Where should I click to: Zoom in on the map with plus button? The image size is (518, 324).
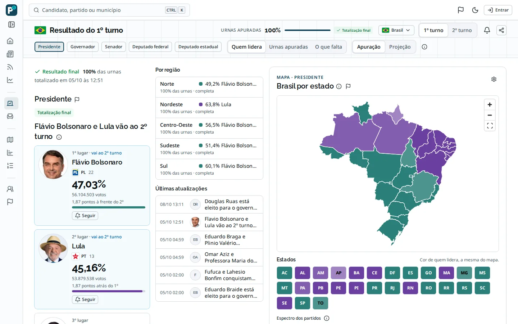tap(490, 104)
